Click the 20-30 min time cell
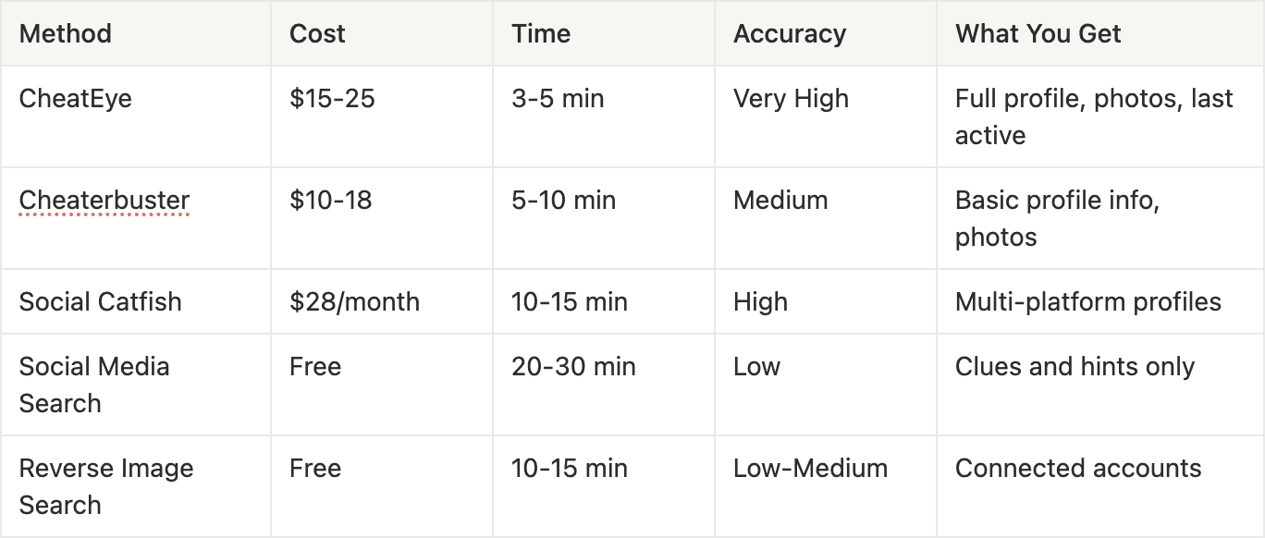 [x=573, y=367]
